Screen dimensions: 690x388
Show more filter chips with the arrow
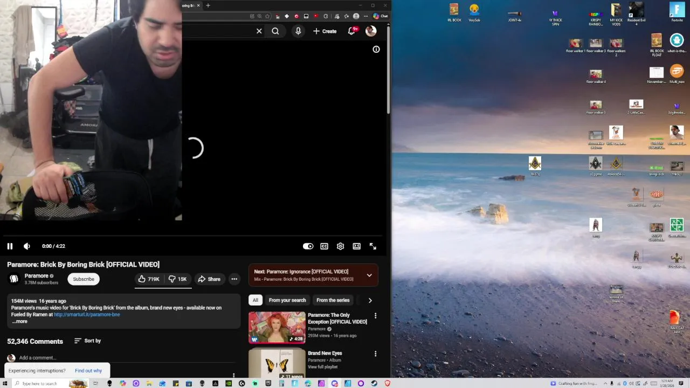(x=370, y=300)
